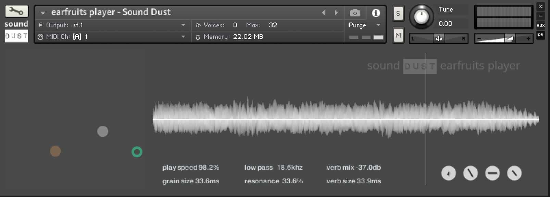Screen dimensions: 550x197
Task: Click the earfruits player instrument title
Action: pos(111,12)
